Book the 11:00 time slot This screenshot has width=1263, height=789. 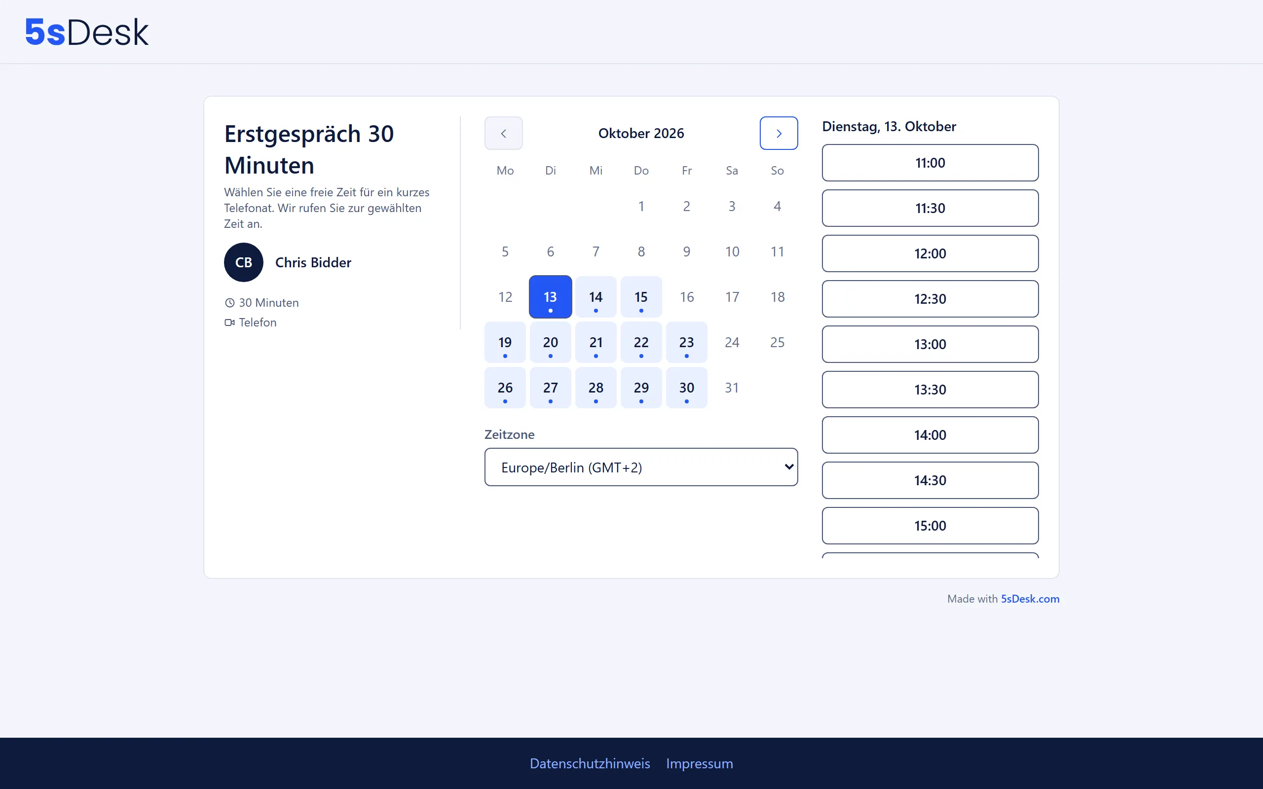[x=930, y=163]
